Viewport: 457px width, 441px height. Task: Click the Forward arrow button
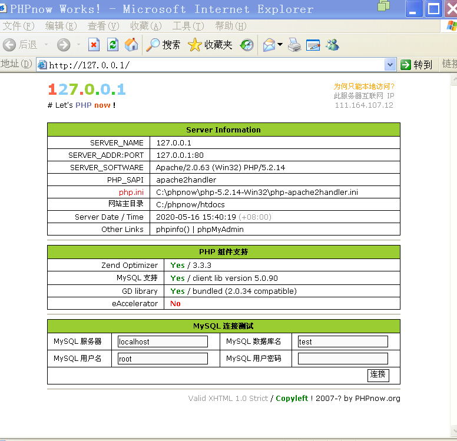pos(64,45)
